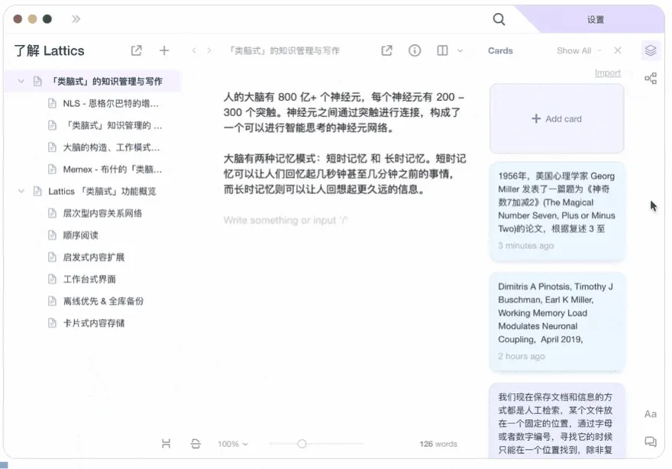
Task: Click the page icon beside 顺序阅读
Action: (x=52, y=235)
